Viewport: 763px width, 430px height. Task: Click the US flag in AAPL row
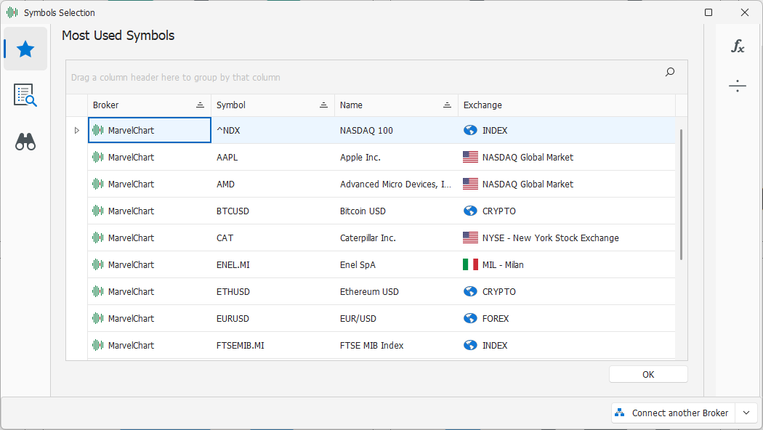click(470, 157)
